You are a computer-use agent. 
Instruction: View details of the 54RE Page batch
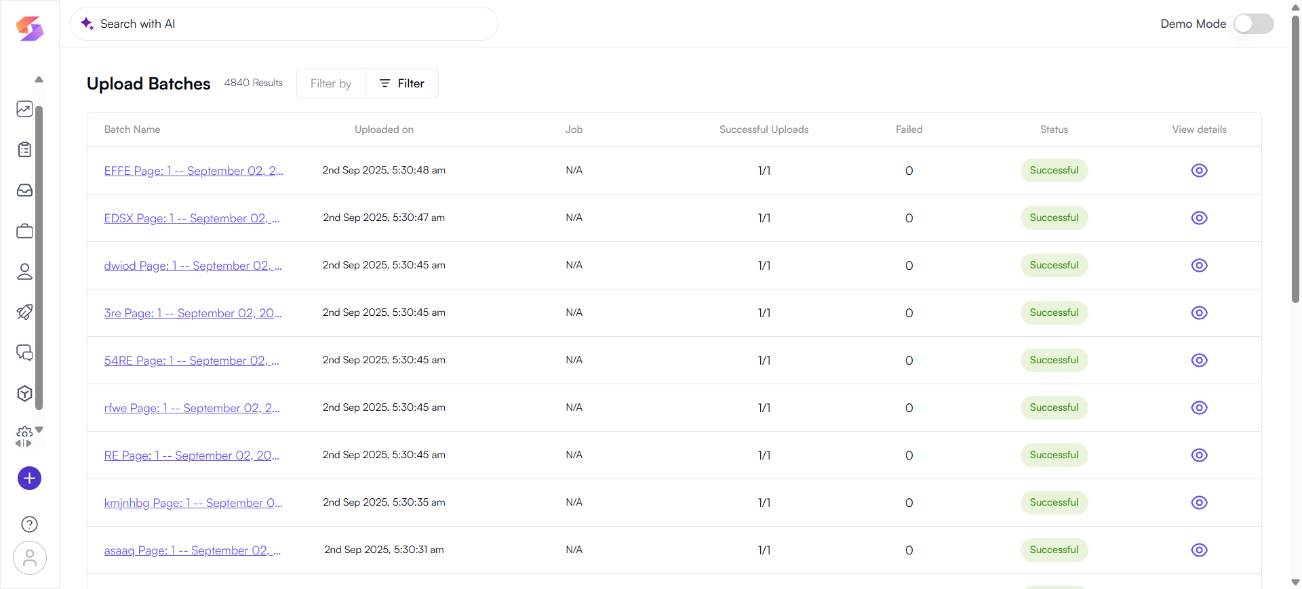(1199, 361)
